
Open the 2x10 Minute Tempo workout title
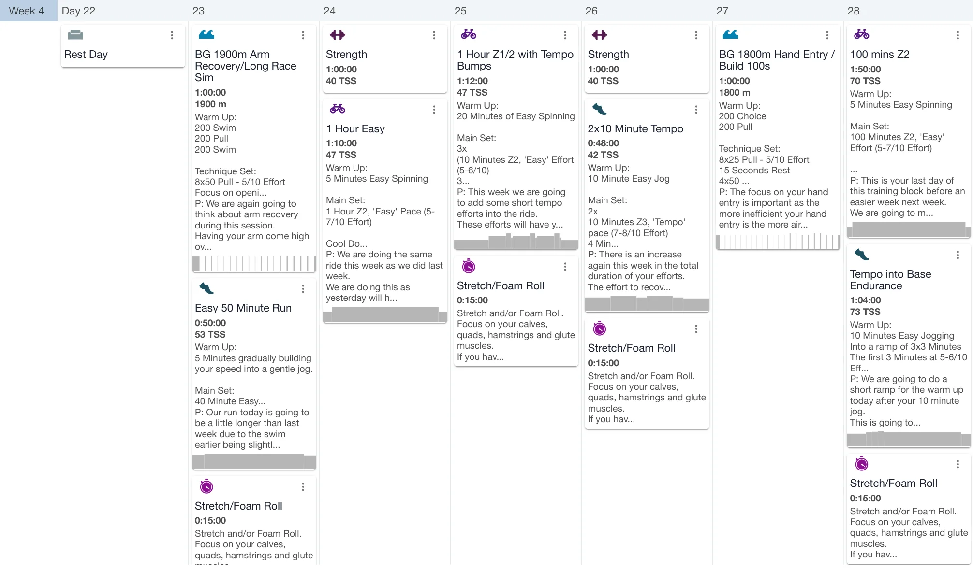click(x=635, y=128)
